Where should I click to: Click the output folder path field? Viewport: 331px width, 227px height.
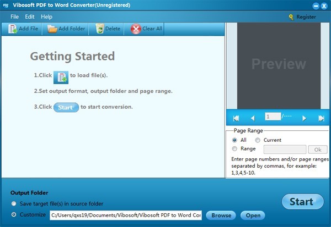[126, 215]
